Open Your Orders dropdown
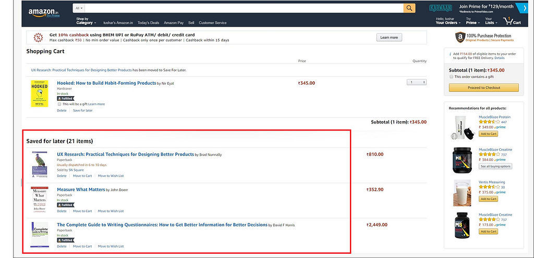The height and width of the screenshot is (258, 534). click(448, 21)
